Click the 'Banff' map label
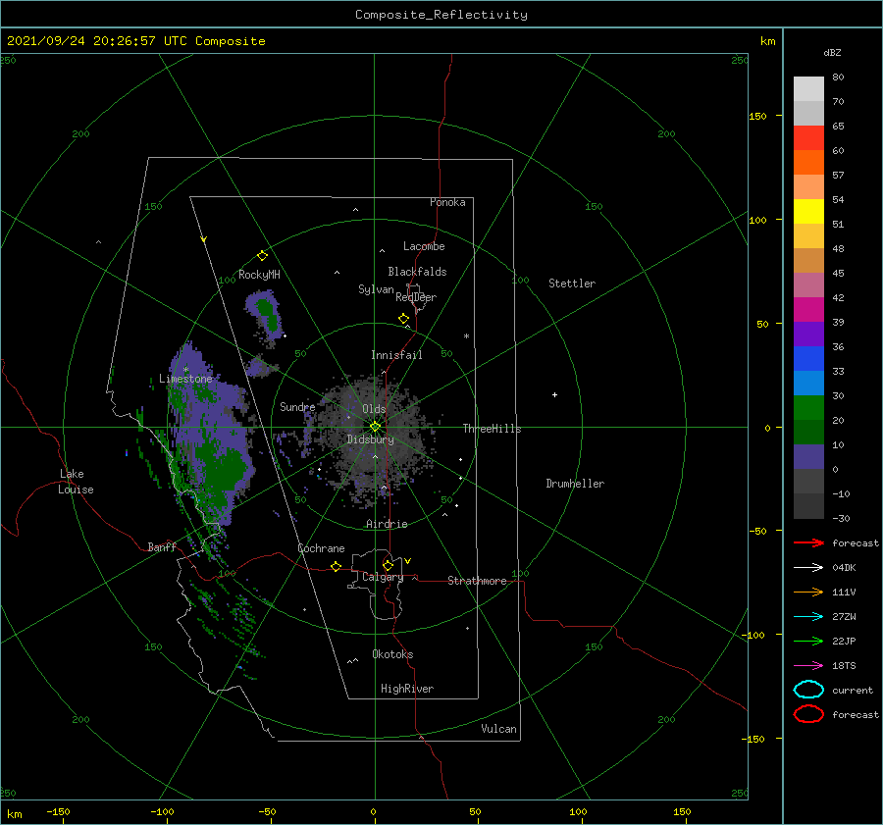Screen dimensions: 883x825 162,546
